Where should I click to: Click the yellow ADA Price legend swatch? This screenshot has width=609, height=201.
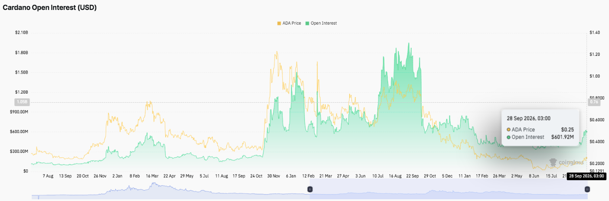(x=279, y=23)
